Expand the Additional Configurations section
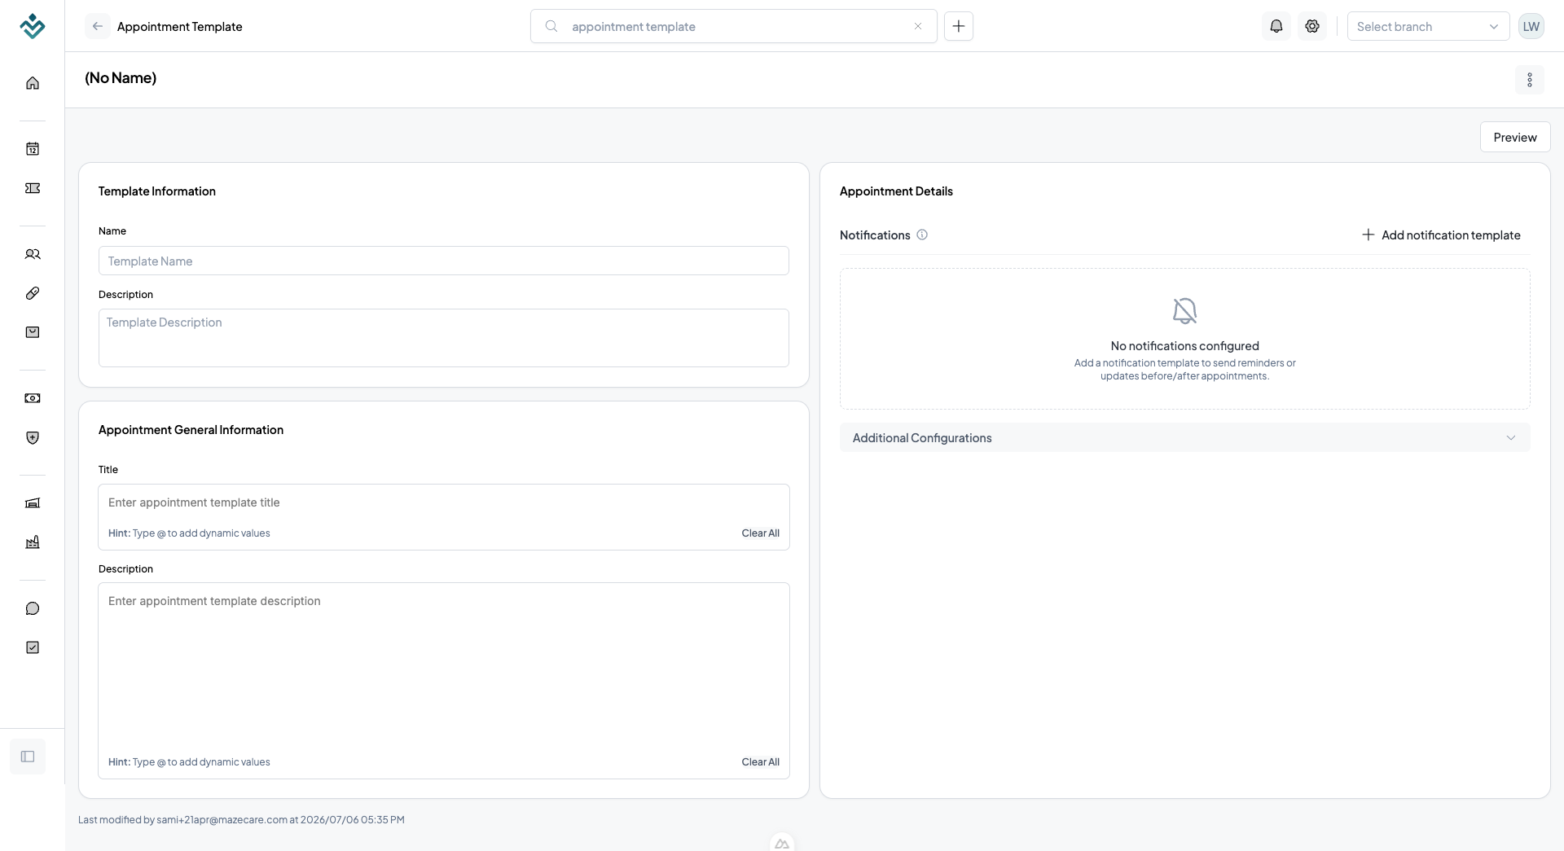Viewport: 1564px width, 851px height. pyautogui.click(x=1184, y=437)
